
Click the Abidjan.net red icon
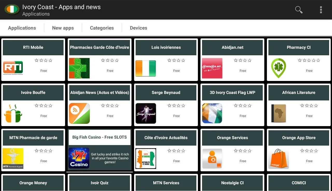coord(212,68)
